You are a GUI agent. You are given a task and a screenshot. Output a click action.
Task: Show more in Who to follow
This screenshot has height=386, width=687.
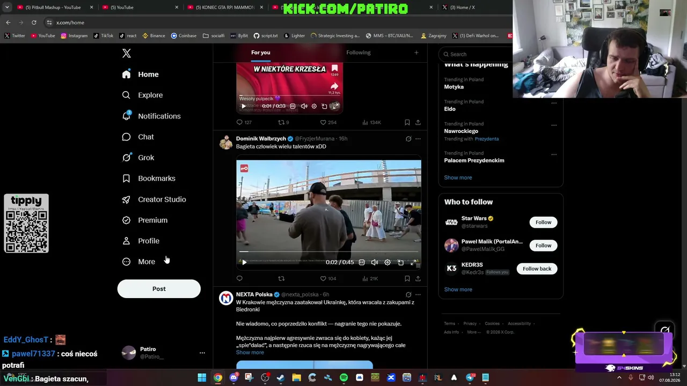coord(458,289)
